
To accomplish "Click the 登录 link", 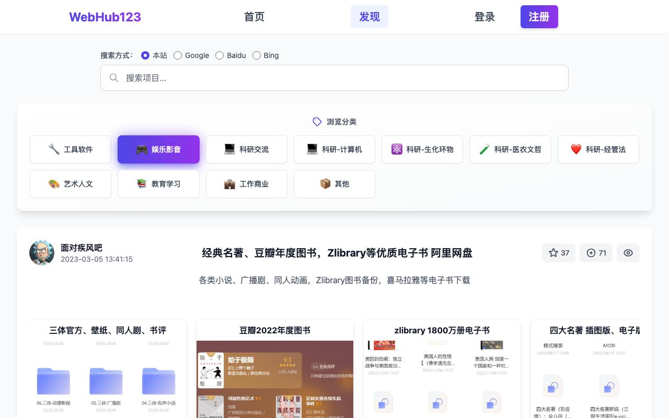I will 485,17.
